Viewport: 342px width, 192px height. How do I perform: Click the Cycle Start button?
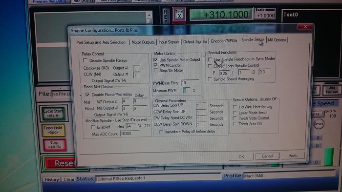pos(53,113)
